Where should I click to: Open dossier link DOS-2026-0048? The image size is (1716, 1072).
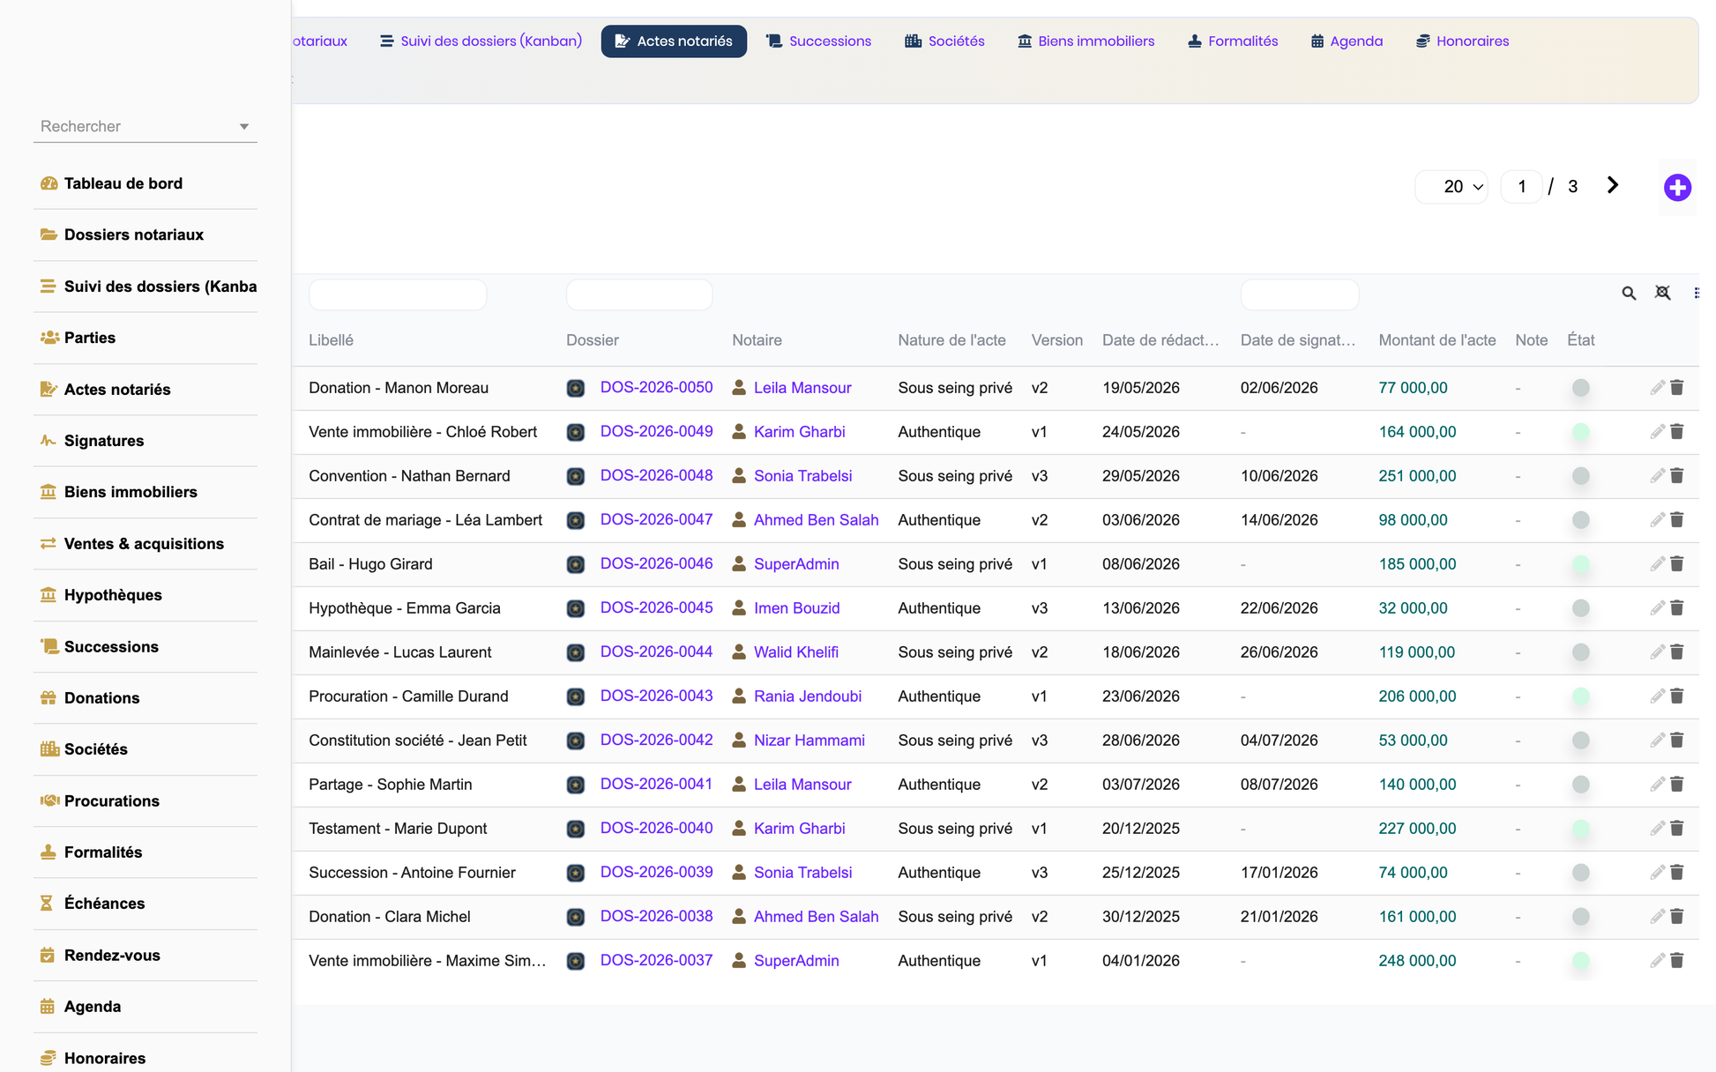[656, 476]
